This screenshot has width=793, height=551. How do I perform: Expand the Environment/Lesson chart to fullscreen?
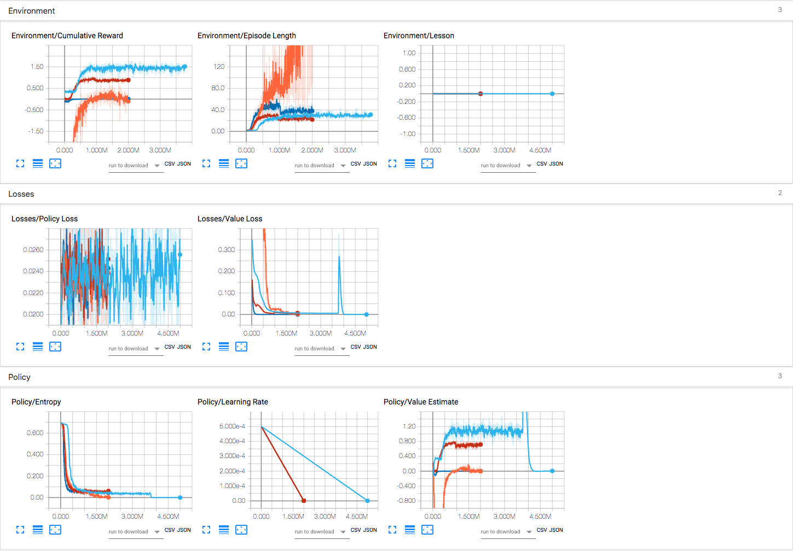click(x=392, y=163)
